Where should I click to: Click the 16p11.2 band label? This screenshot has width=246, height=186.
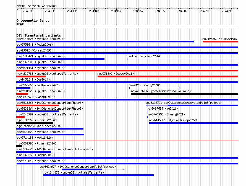(x=22, y=24)
